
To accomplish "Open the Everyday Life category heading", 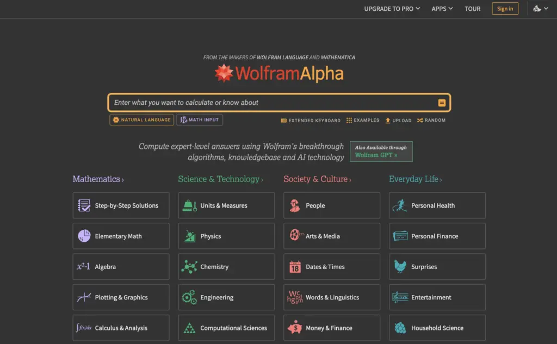I will tap(415, 179).
